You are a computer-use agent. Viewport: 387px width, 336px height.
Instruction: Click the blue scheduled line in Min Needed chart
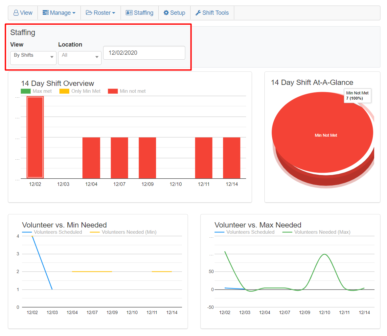coord(42,263)
